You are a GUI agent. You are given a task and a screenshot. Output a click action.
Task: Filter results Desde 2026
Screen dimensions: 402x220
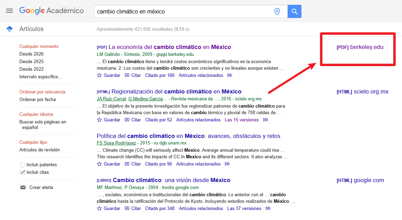click(x=31, y=54)
